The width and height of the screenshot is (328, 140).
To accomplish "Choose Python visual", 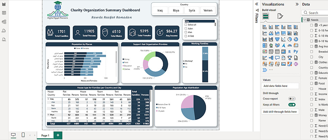I will coord(296,52).
